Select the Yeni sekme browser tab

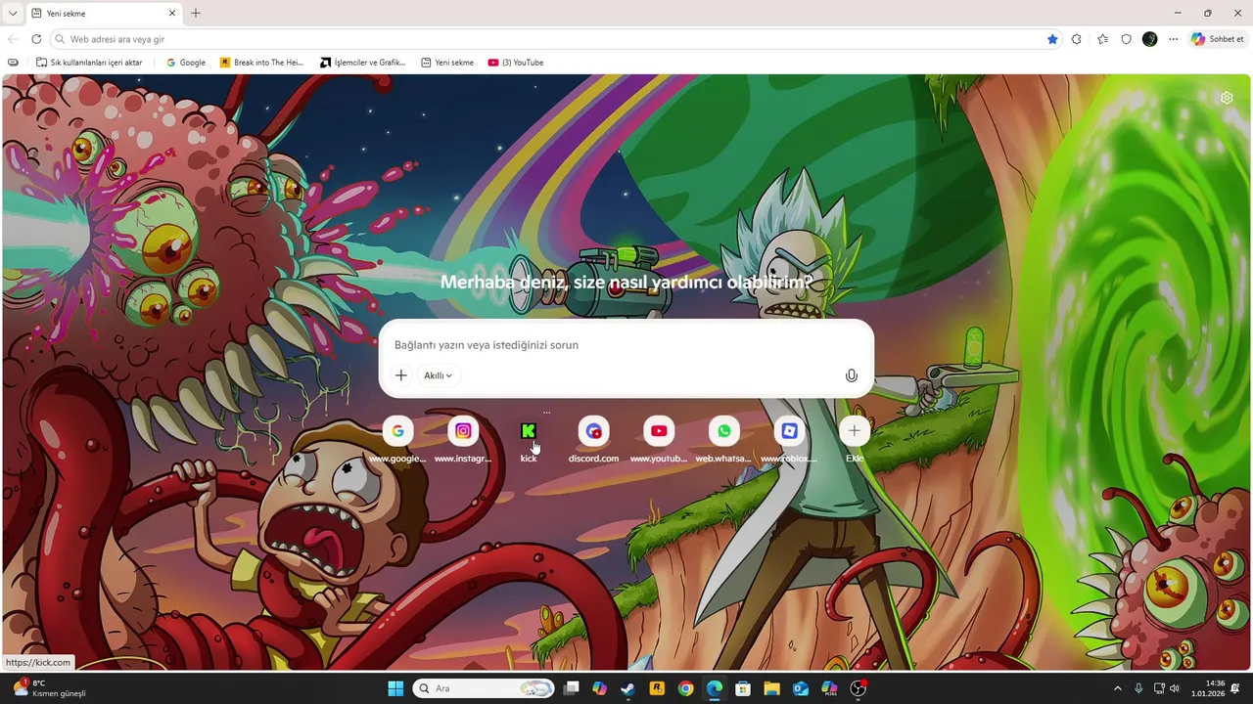click(103, 14)
